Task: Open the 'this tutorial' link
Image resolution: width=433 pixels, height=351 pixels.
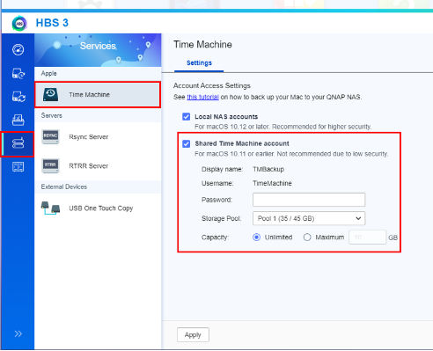Action: click(x=202, y=97)
